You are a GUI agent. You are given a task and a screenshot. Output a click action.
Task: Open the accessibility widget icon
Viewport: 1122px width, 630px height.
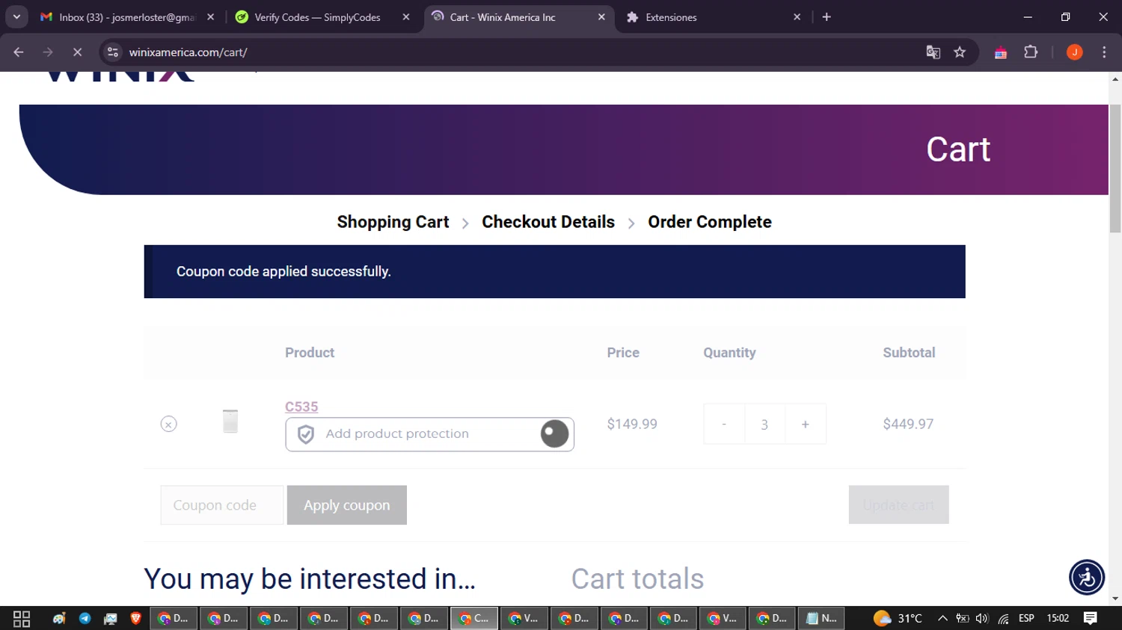pos(1087,578)
